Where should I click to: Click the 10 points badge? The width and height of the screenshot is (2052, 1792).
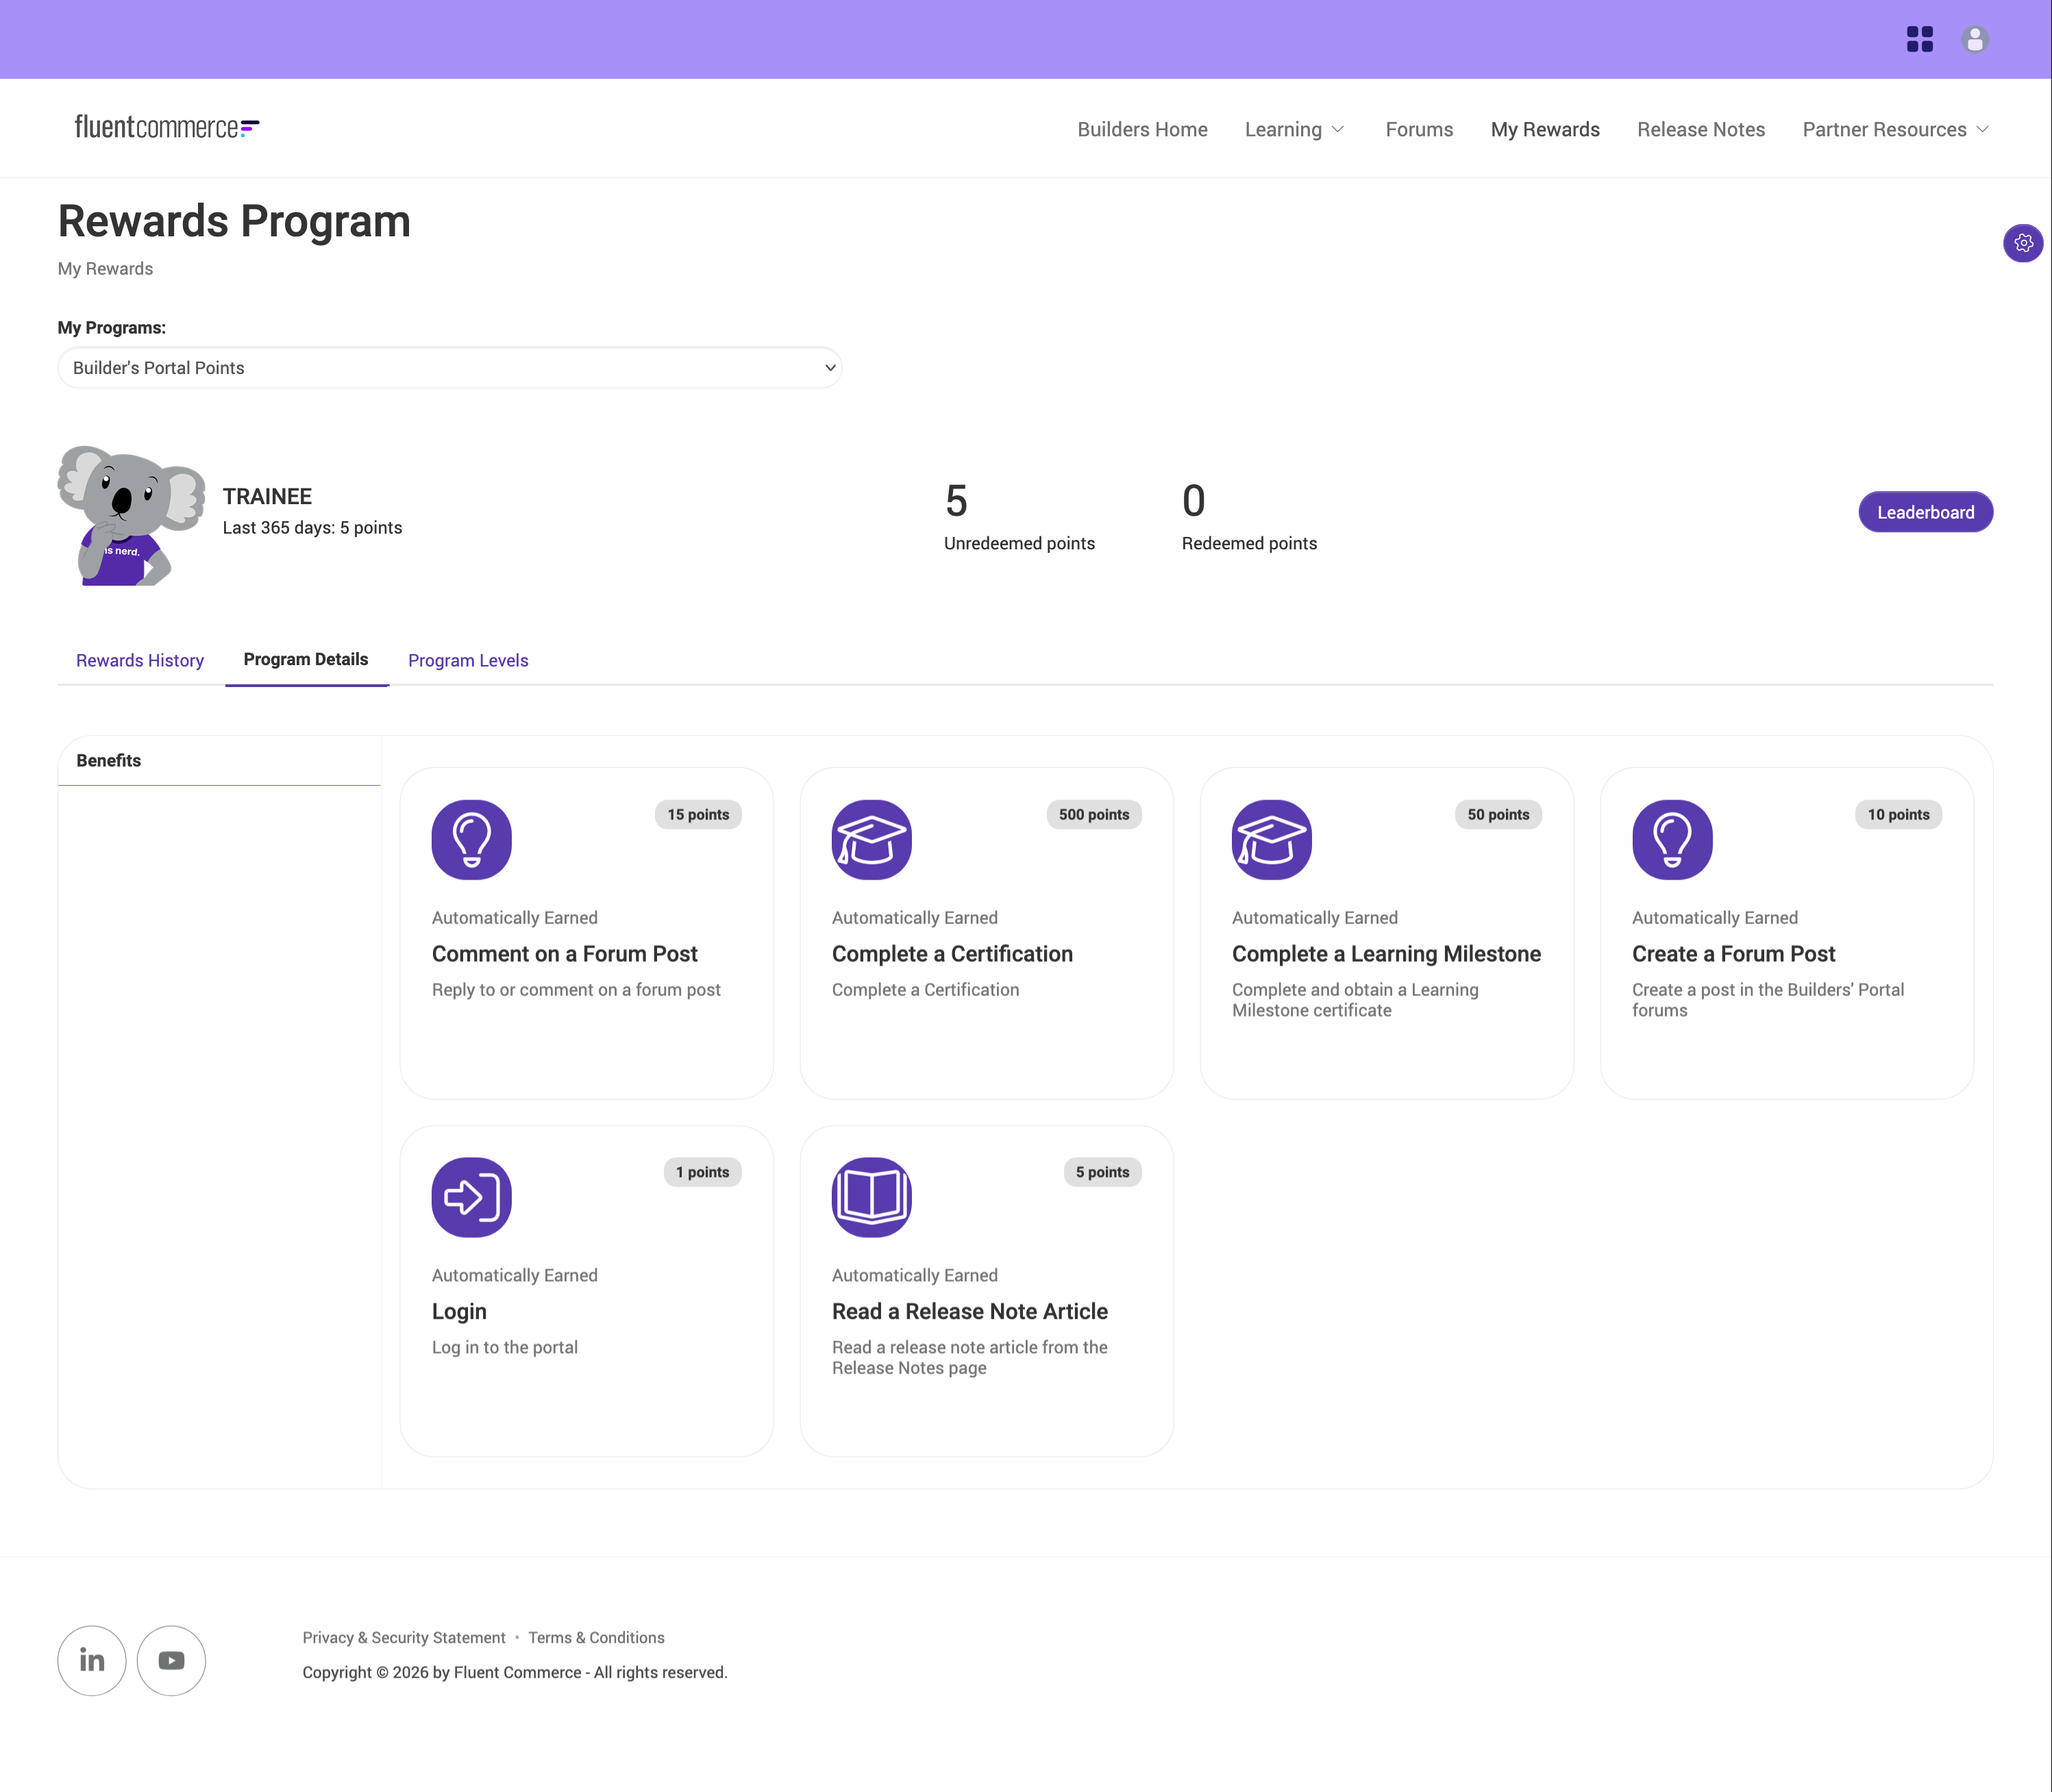click(x=1898, y=815)
